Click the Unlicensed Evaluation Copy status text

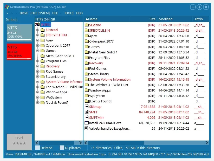(x=87, y=154)
